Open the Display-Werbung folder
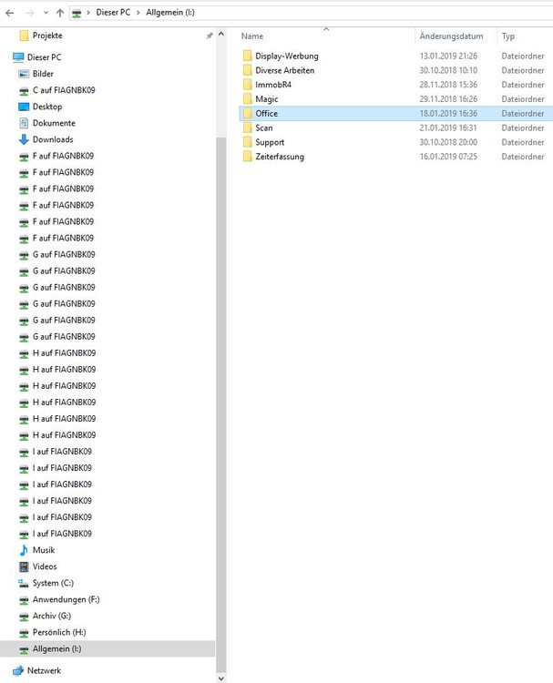 286,56
